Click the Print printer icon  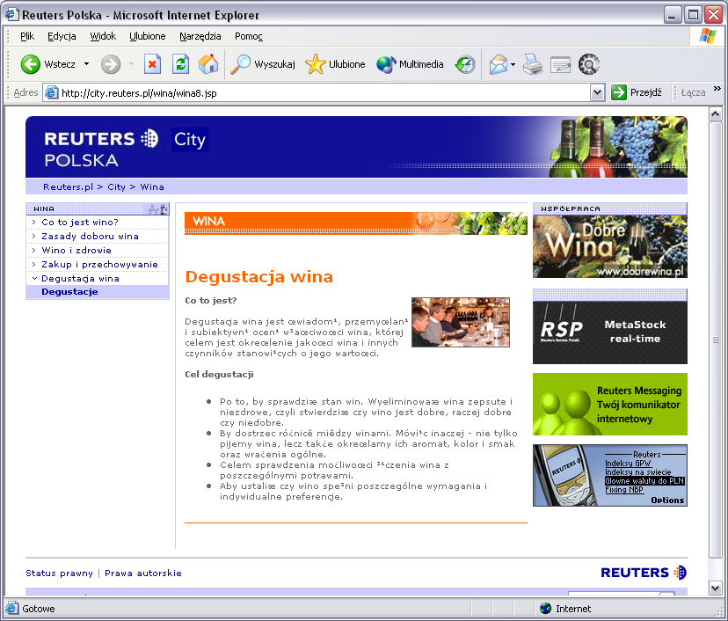pos(533,64)
